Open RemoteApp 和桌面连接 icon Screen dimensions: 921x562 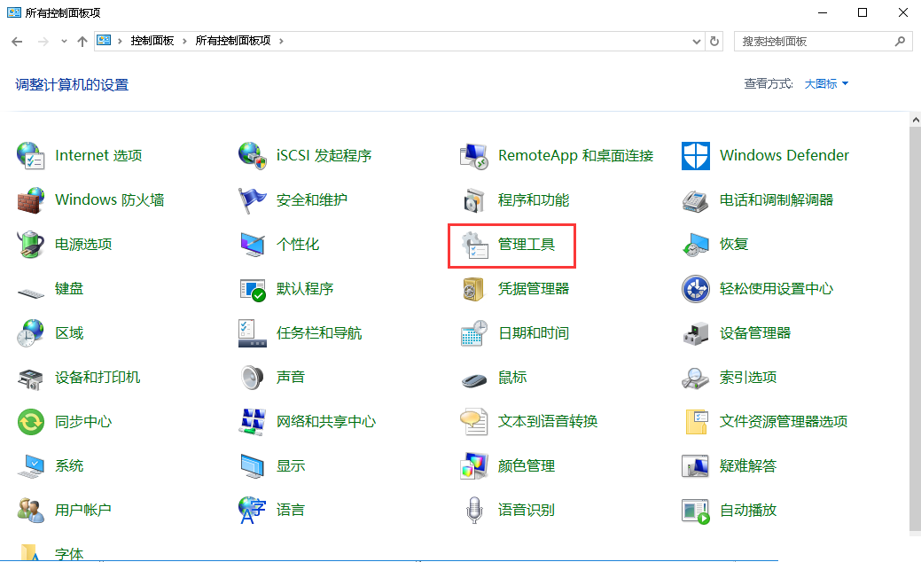(474, 156)
